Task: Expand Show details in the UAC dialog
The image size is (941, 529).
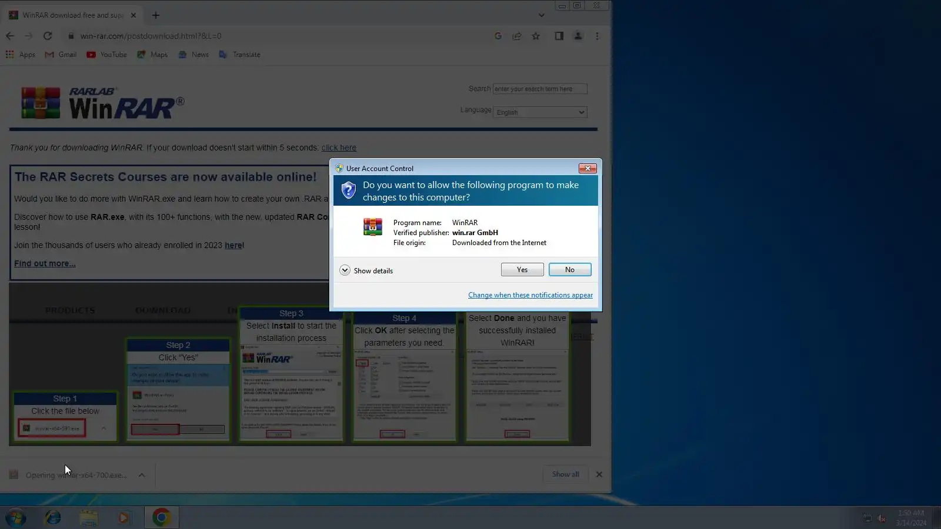Action: 366,270
